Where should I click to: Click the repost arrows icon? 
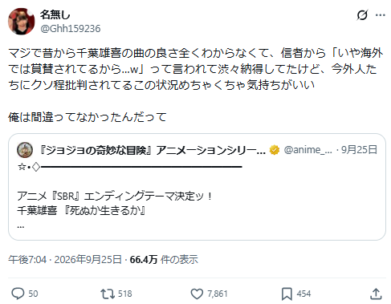tap(107, 294)
